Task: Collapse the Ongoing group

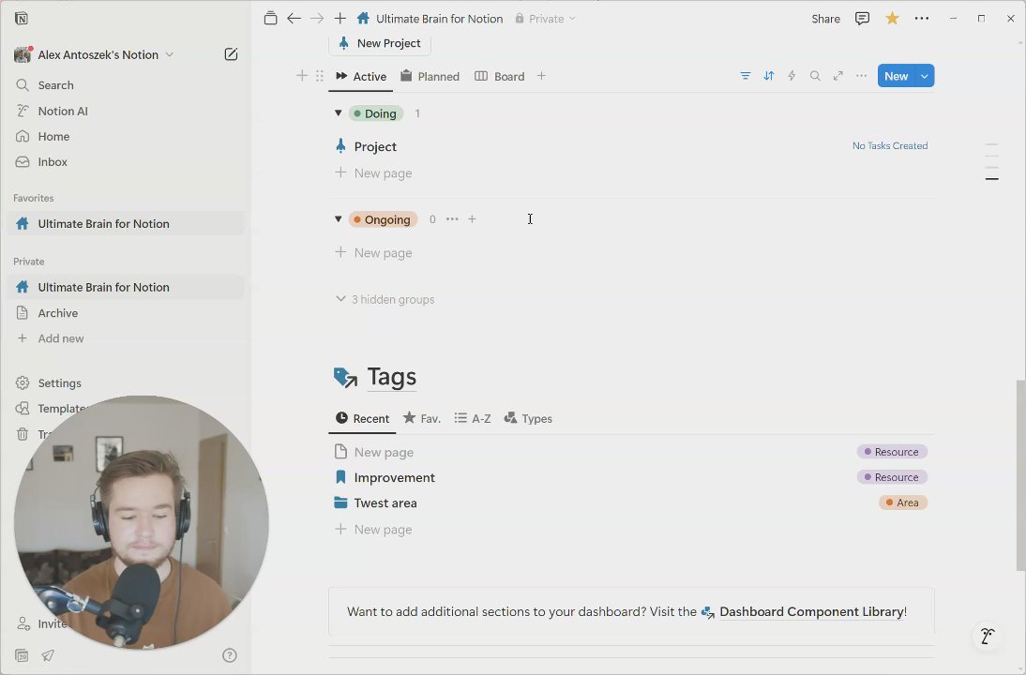Action: pos(339,219)
